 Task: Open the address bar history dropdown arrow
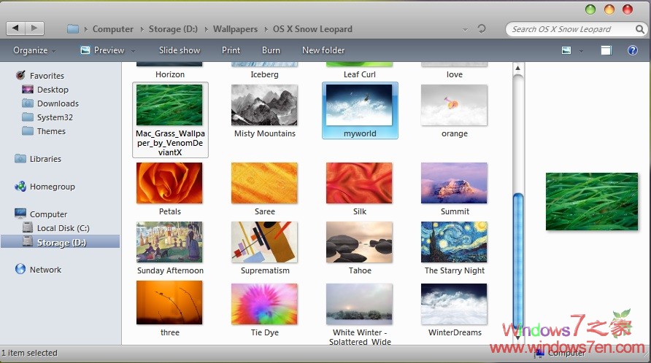(x=465, y=29)
